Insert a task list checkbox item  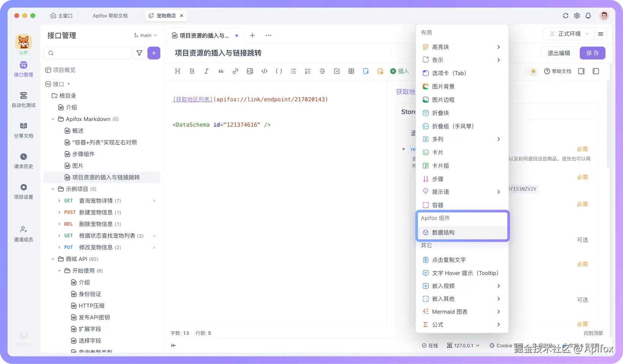[337, 71]
